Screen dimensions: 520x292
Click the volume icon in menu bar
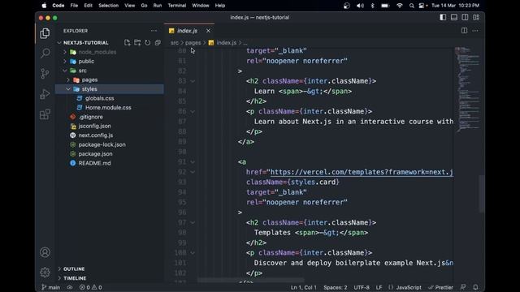[360, 6]
